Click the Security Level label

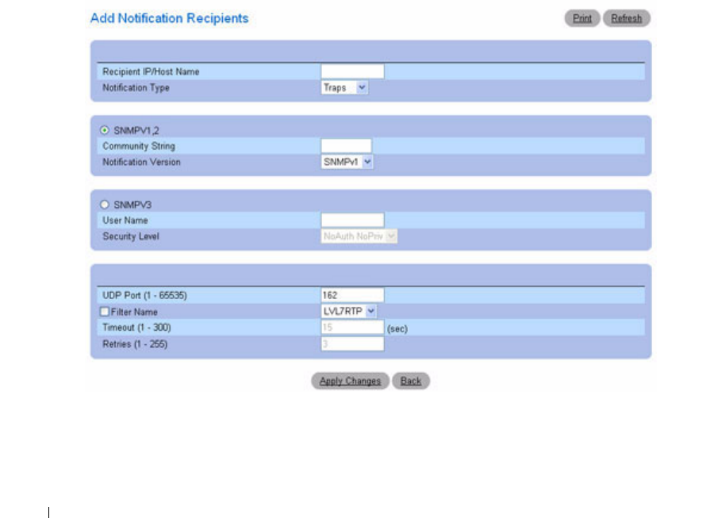[131, 236]
